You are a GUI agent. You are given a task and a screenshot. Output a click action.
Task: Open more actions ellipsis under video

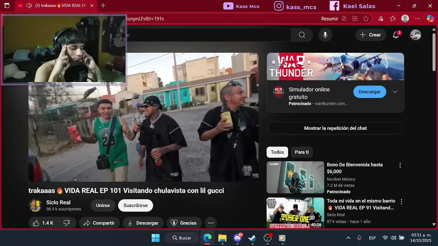[211, 223]
